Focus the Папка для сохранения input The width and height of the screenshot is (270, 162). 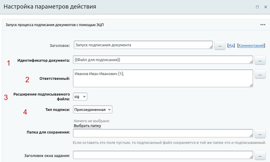coord(161,133)
